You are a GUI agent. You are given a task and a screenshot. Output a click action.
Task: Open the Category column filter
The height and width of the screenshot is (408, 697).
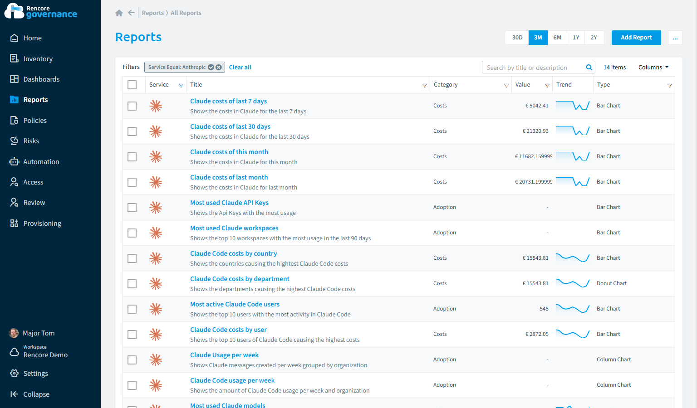[506, 85]
